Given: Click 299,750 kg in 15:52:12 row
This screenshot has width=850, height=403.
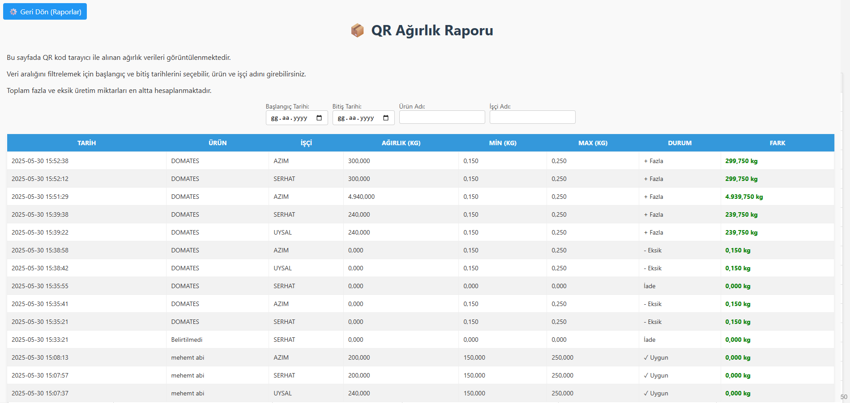Looking at the screenshot, I should 741,179.
